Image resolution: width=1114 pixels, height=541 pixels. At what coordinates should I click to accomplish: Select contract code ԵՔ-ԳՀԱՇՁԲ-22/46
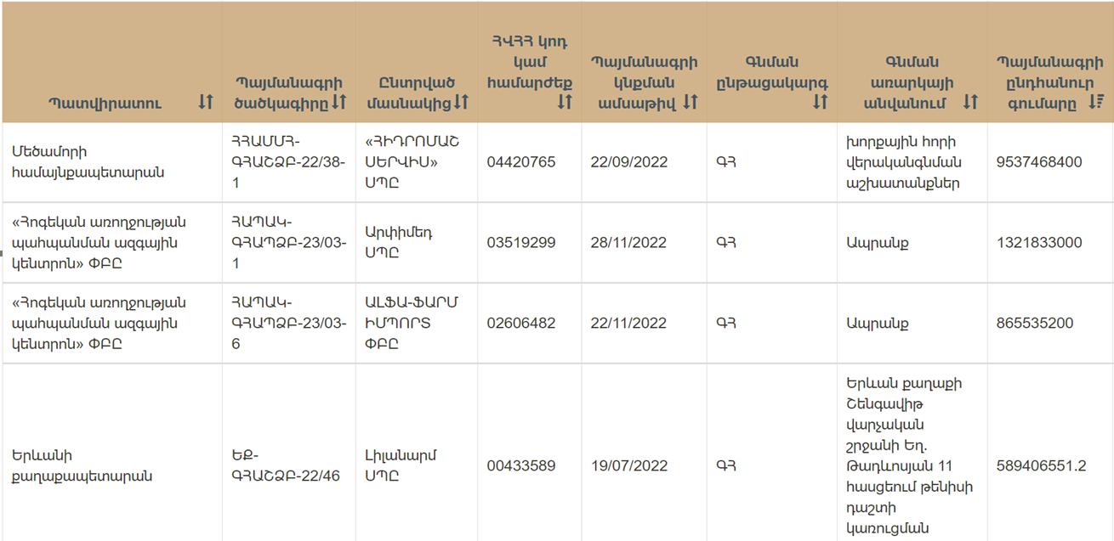click(x=289, y=465)
